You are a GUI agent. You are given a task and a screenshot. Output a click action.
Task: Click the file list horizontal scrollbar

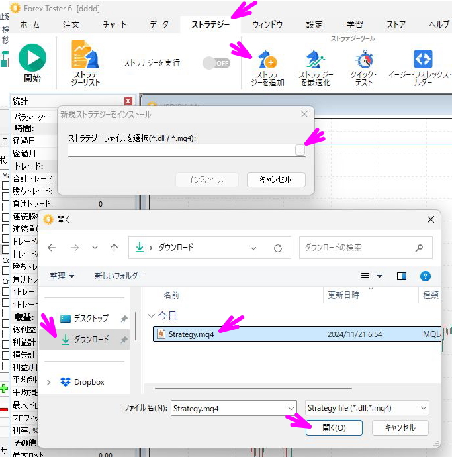pos(253,389)
